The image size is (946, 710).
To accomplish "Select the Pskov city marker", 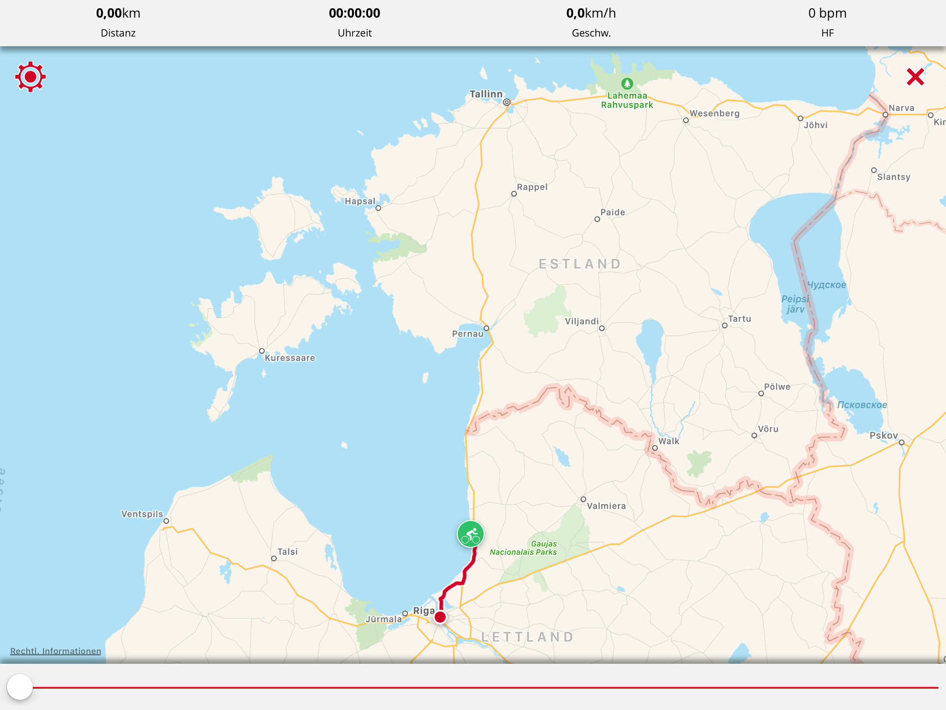I will (902, 442).
